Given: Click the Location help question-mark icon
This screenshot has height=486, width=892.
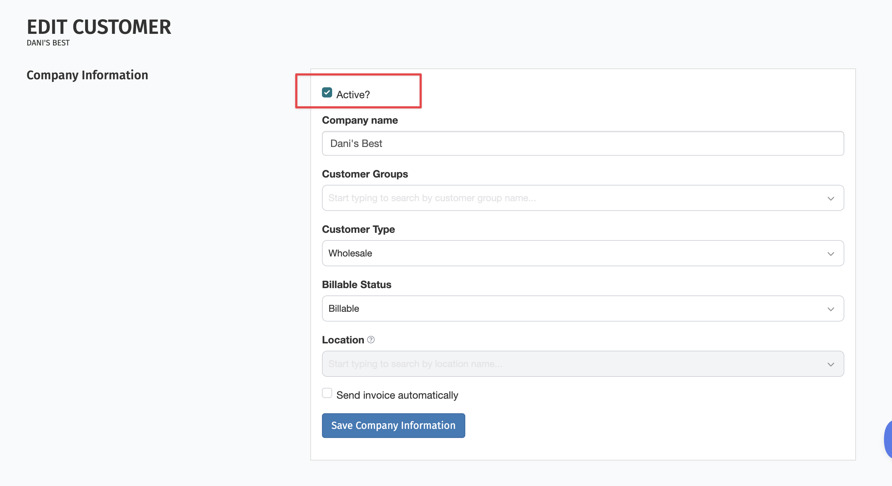Looking at the screenshot, I should click(x=371, y=340).
